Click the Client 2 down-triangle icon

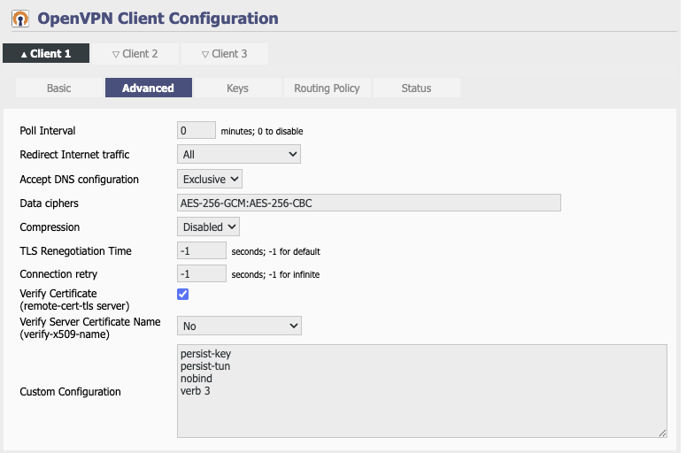point(116,54)
